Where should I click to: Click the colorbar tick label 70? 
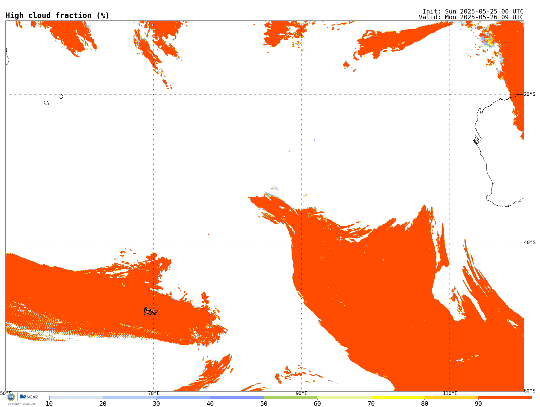click(x=371, y=403)
